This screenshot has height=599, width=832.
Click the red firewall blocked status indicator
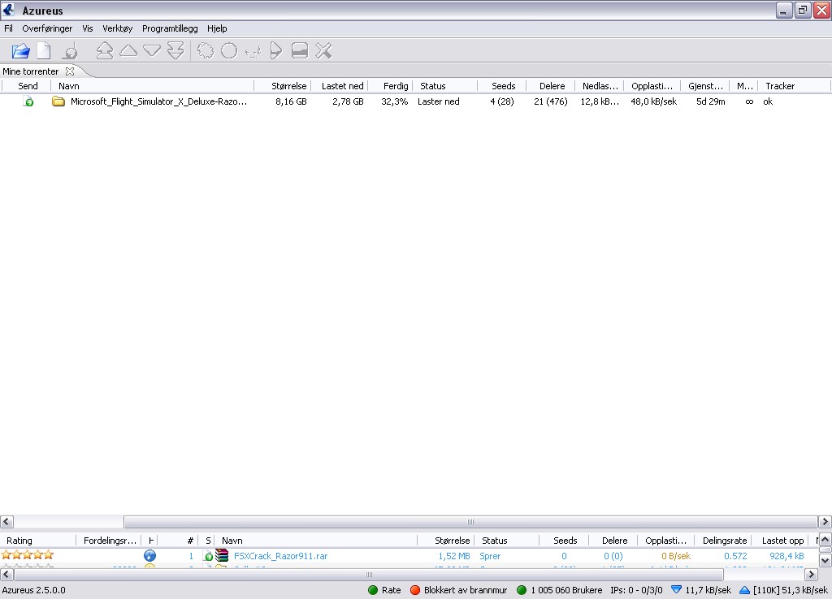point(414,590)
